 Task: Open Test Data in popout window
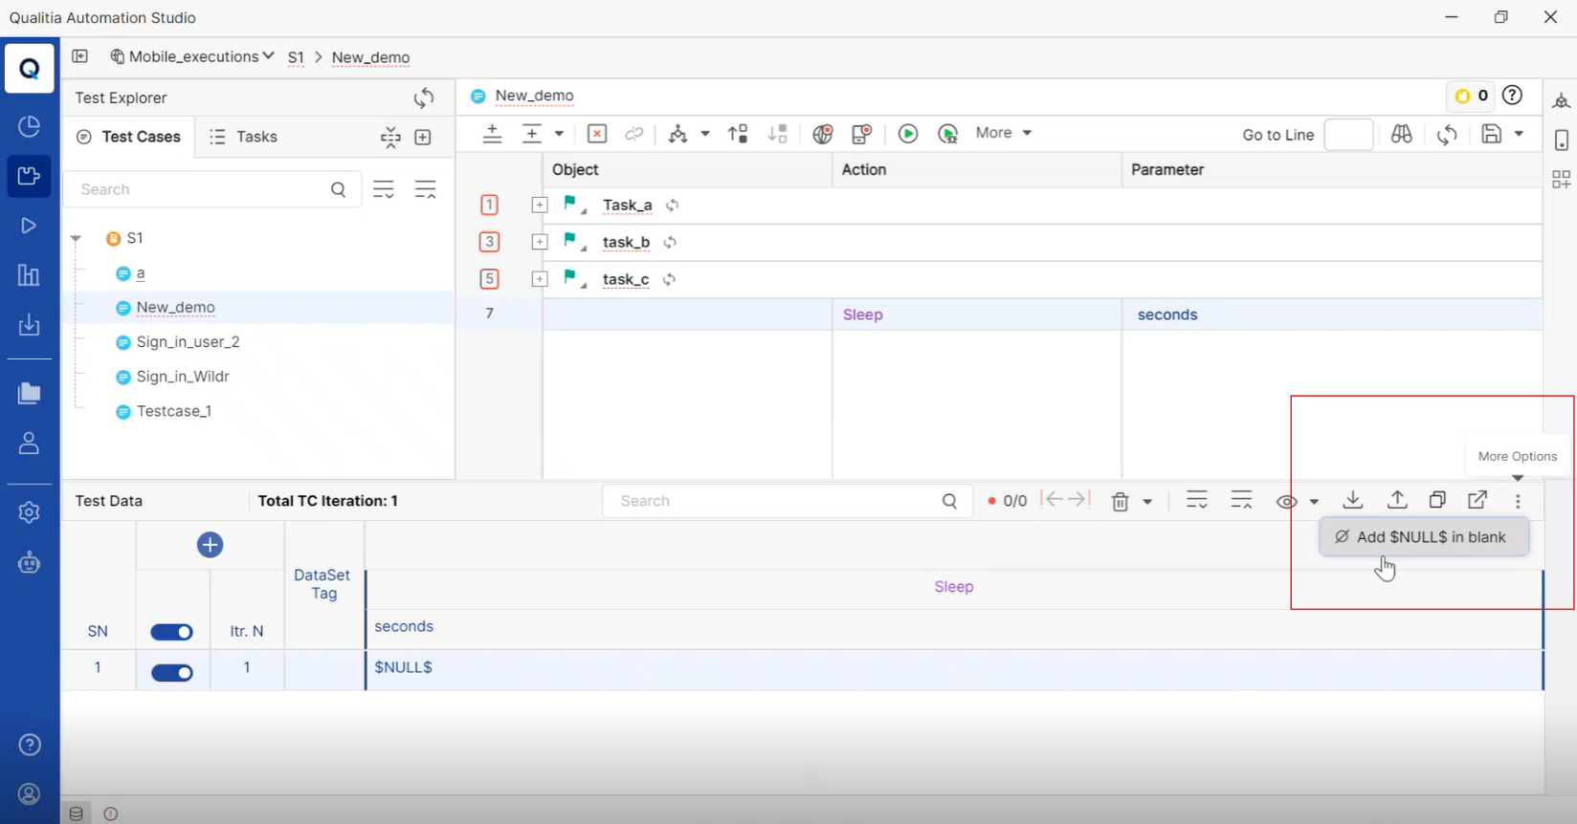point(1477,500)
